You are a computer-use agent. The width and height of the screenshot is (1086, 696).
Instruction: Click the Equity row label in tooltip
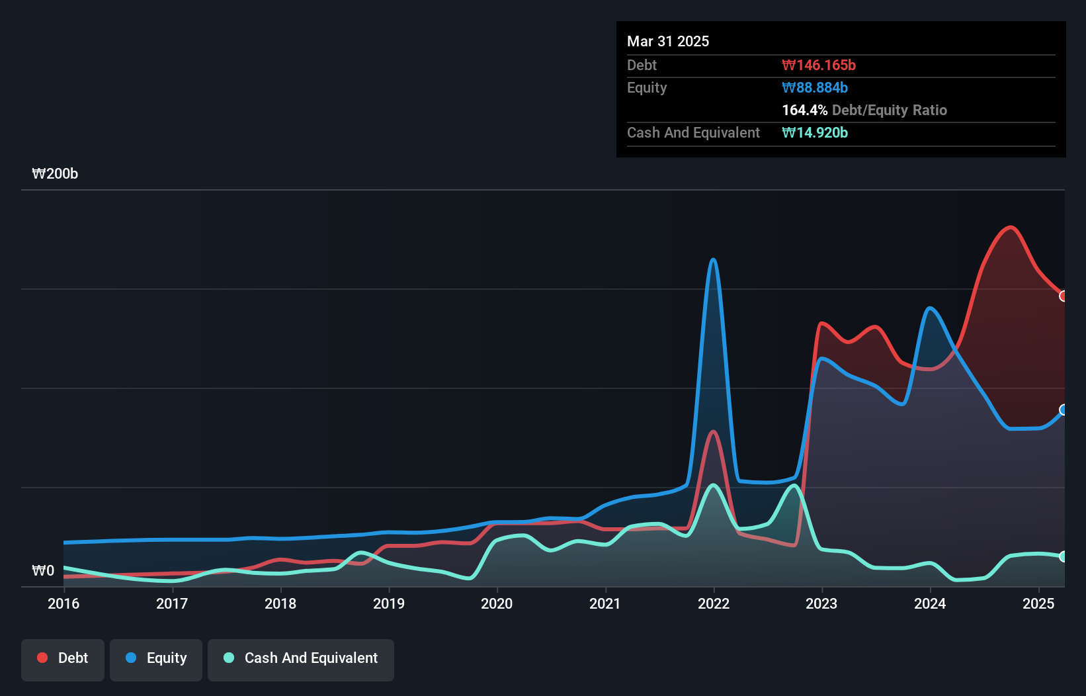[x=647, y=87]
